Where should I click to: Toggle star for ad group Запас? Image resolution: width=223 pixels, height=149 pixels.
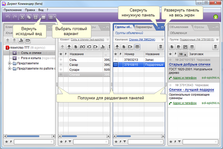(116, 60)
